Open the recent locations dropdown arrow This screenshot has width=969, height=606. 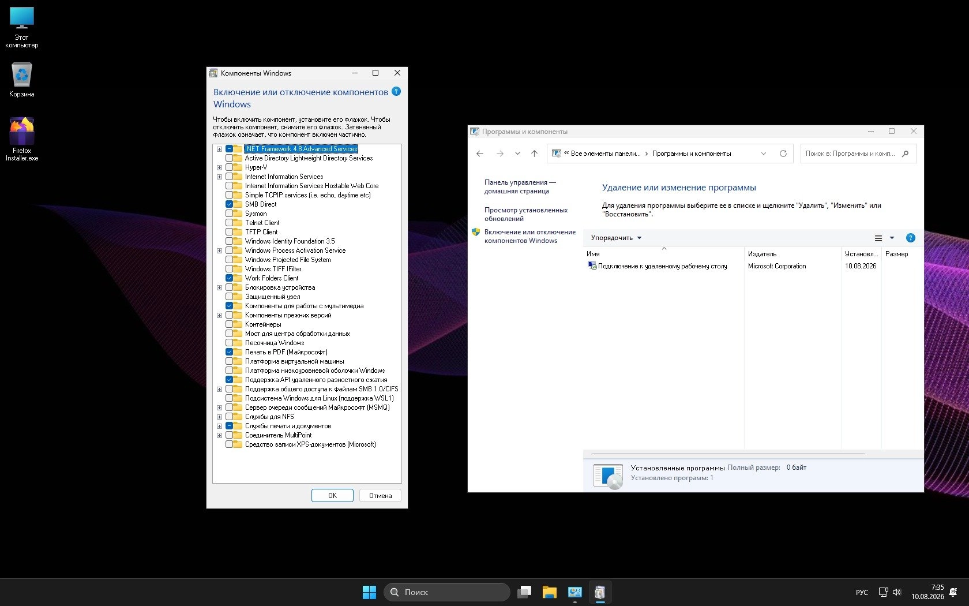[517, 154]
